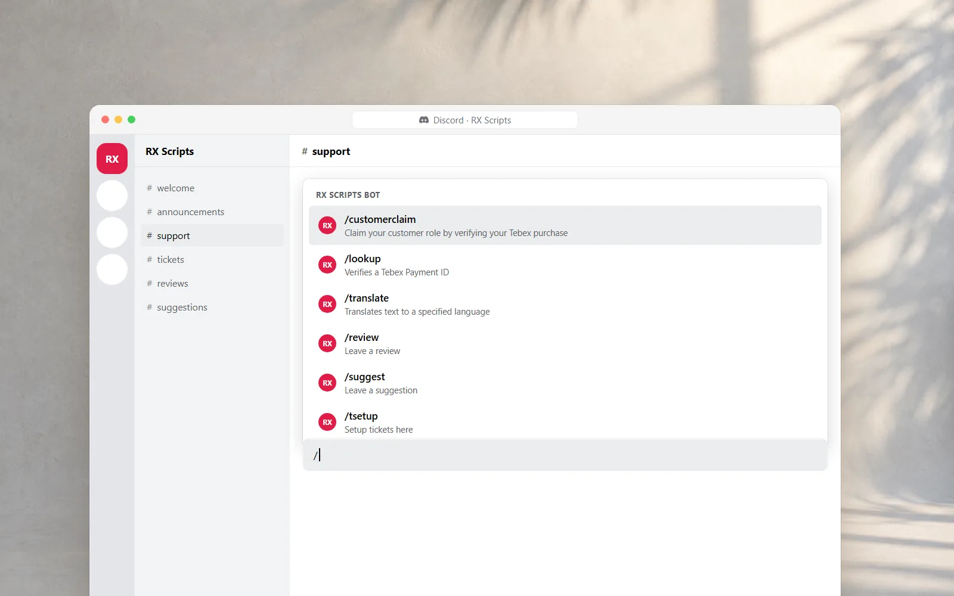Choose the /suggest command
Viewport: 954px width, 596px height.
click(x=565, y=383)
